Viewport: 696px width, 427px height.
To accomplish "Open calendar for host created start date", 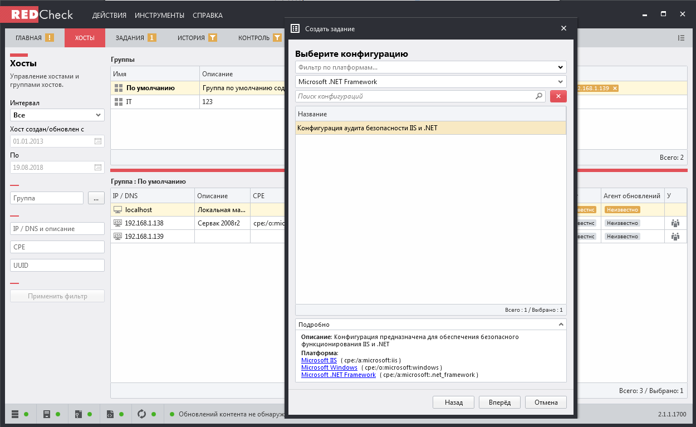I will click(98, 141).
